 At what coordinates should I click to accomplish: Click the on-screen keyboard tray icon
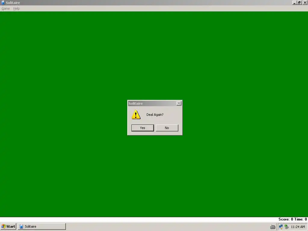[273, 227]
